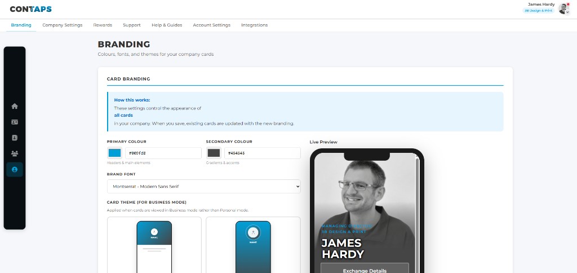Click the CONTAPS logo
Image resolution: width=577 pixels, height=273 pixels.
pos(30,9)
